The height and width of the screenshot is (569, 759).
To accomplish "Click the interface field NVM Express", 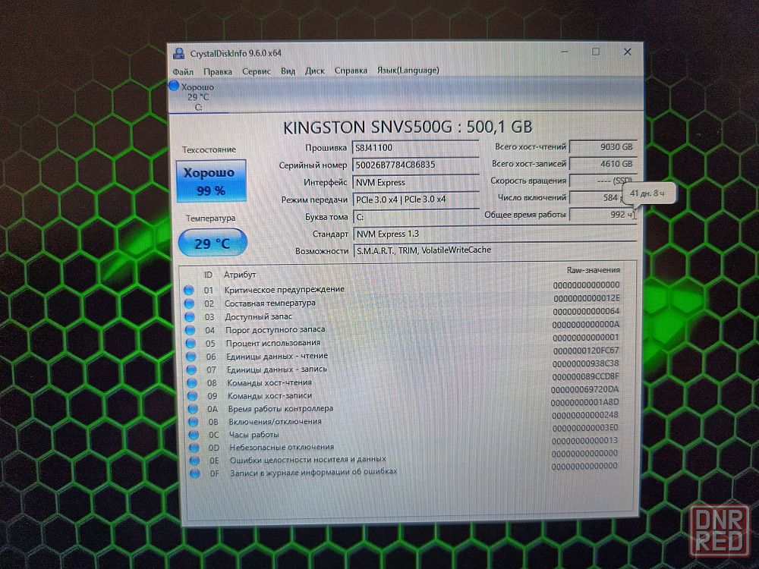I will coord(416,182).
